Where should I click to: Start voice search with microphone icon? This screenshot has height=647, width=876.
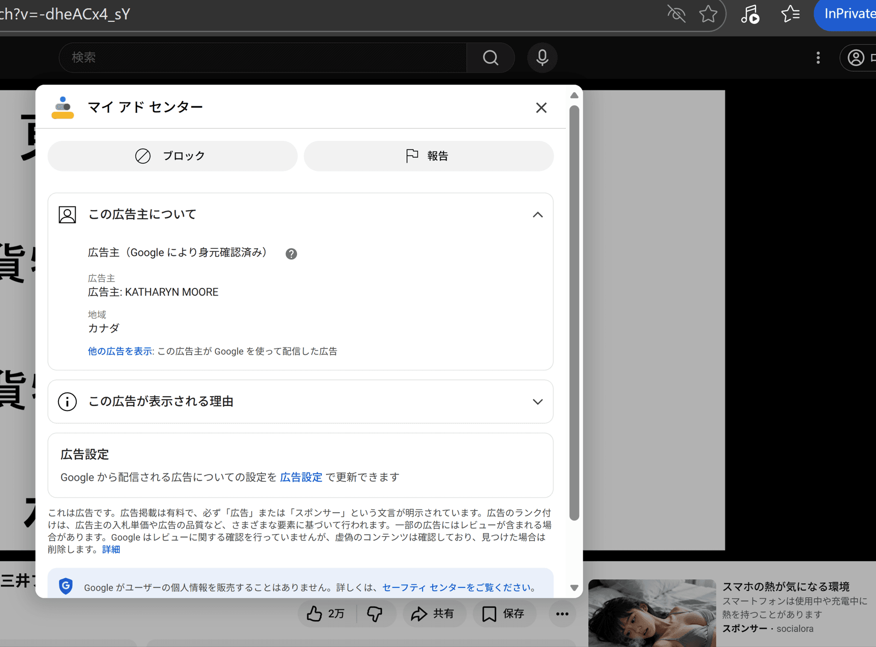point(542,57)
